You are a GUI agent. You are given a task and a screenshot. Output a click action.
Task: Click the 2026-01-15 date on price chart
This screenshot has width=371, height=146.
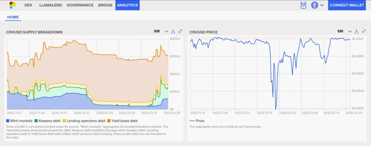[x=265, y=113]
